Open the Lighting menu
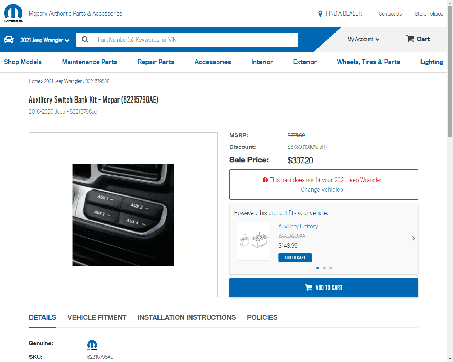 point(431,62)
